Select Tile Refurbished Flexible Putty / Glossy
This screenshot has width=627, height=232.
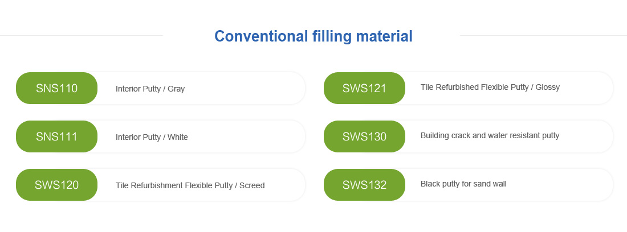click(x=490, y=87)
